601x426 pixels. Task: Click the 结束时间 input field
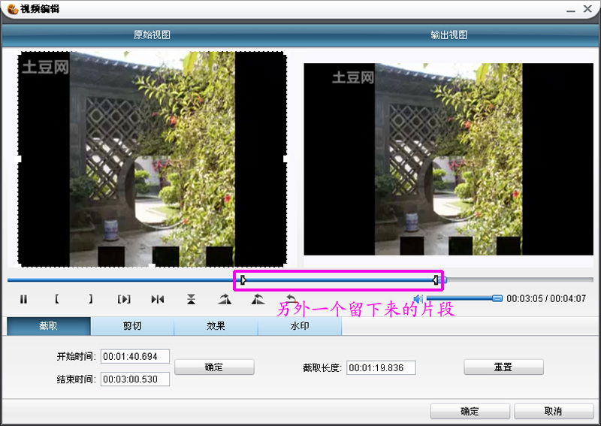pos(135,379)
